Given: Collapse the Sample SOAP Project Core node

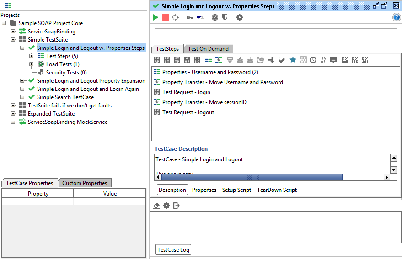Looking at the screenshot, I should (x=4, y=23).
